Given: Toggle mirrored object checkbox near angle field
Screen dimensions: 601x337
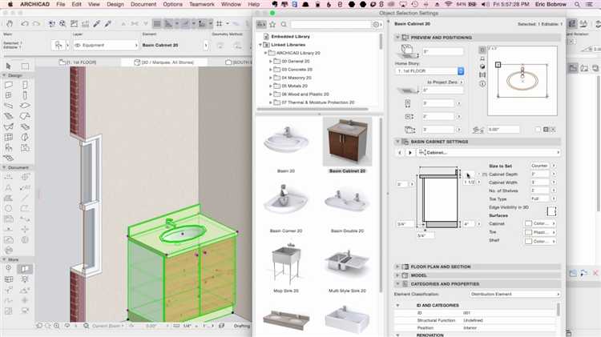Looking at the screenshot, I should [x=538, y=130].
